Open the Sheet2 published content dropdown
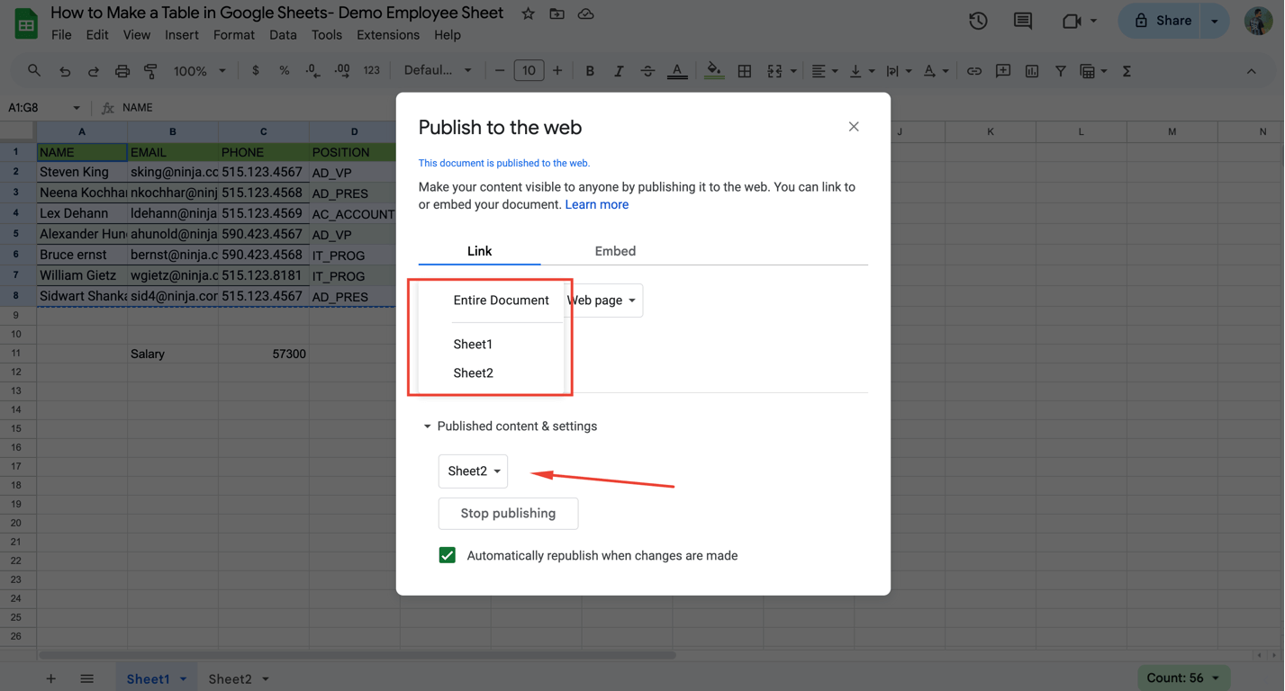The height and width of the screenshot is (691, 1285). click(x=474, y=471)
